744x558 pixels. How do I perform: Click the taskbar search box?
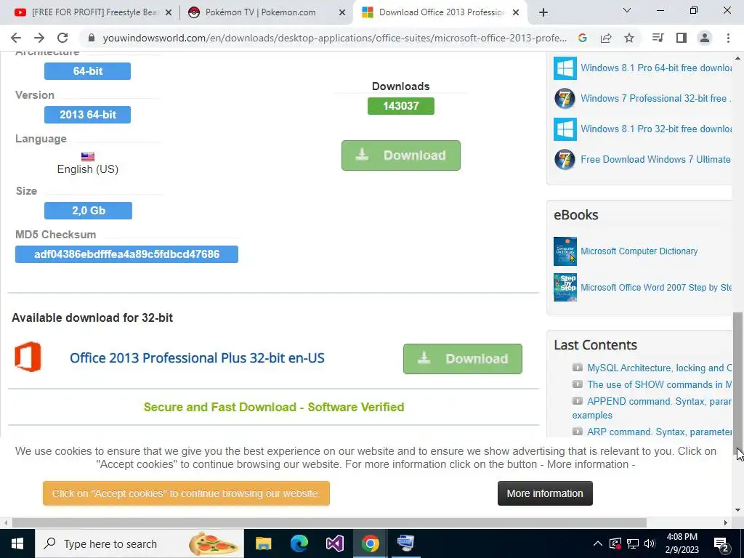[x=139, y=543]
